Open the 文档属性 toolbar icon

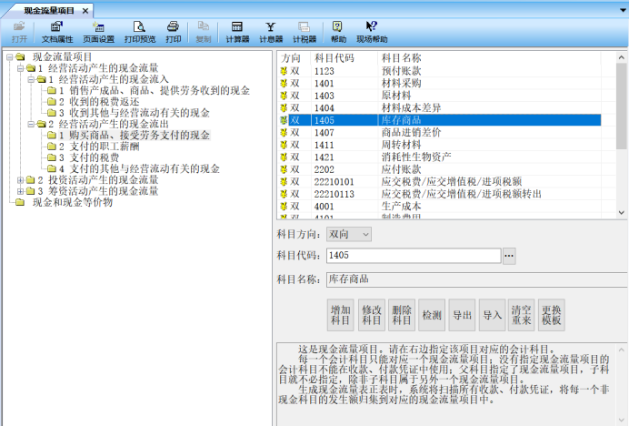coord(56,32)
